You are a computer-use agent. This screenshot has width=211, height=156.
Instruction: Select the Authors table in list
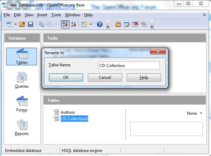pos(68,112)
